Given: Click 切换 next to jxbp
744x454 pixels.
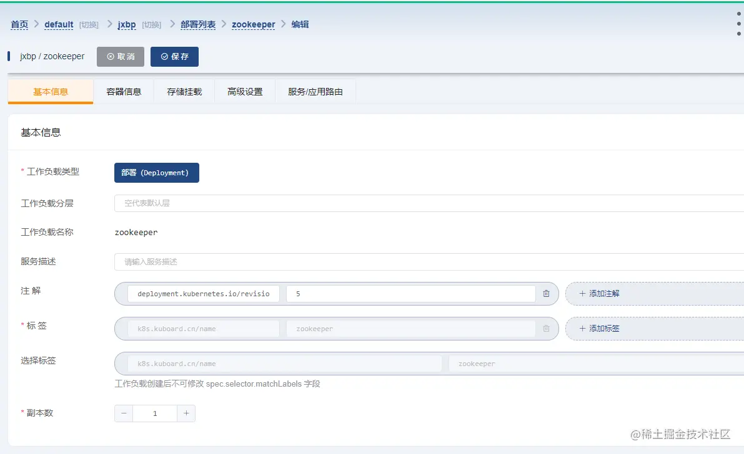Looking at the screenshot, I should [x=151, y=25].
